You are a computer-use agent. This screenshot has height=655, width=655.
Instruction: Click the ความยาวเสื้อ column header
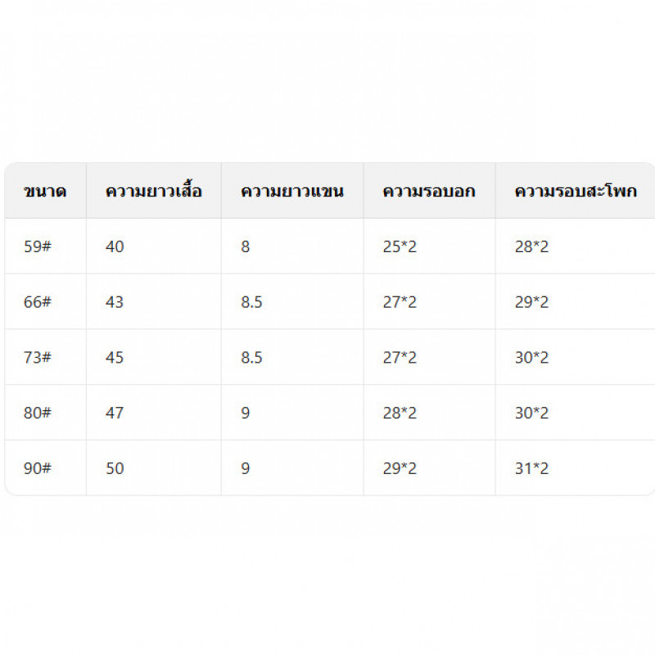(x=153, y=192)
